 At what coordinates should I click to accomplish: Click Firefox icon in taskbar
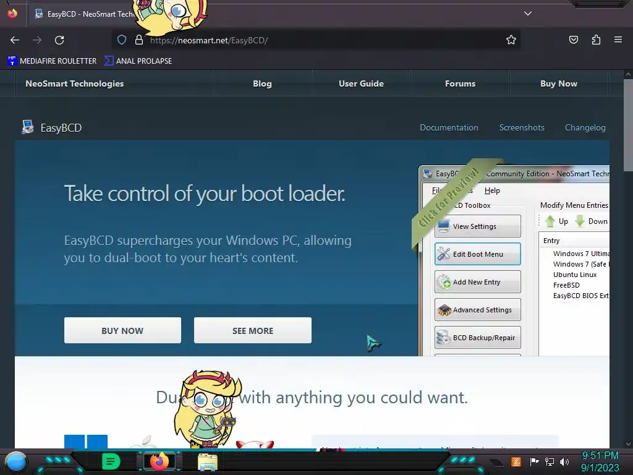(159, 461)
